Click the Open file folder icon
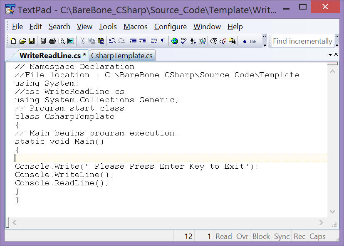Screen dimensions: 344x246 pos(22,41)
